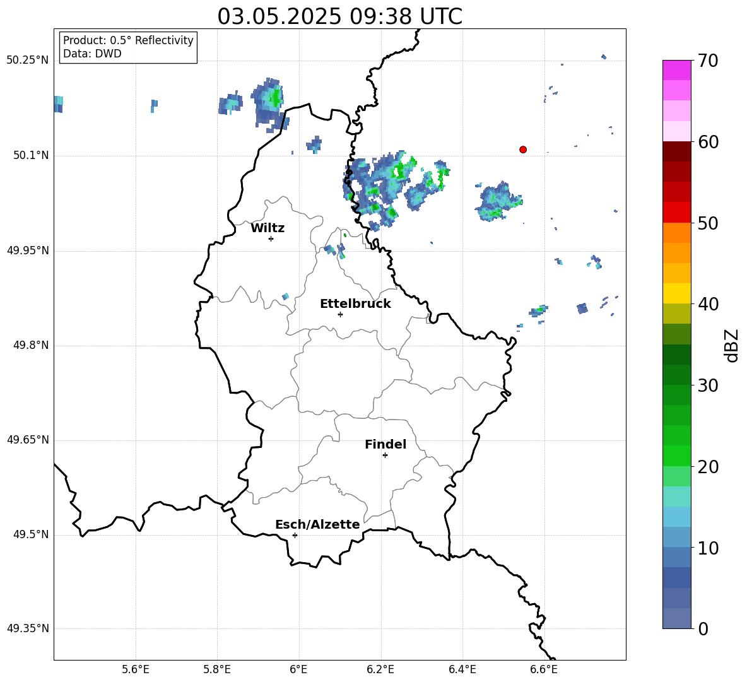Click the magenta top colorbar segment
This screenshot has width=747, height=682.
tap(677, 70)
